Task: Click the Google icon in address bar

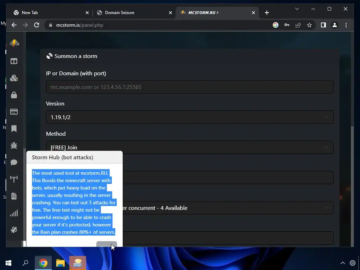Action: pos(276,25)
